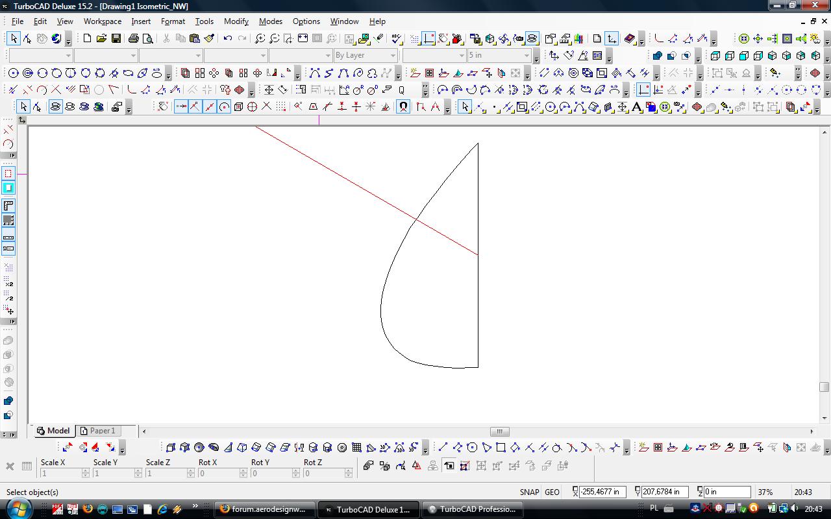This screenshot has width=831, height=519.
Task: Click the spell check ABC icon
Action: pyautogui.click(x=396, y=39)
